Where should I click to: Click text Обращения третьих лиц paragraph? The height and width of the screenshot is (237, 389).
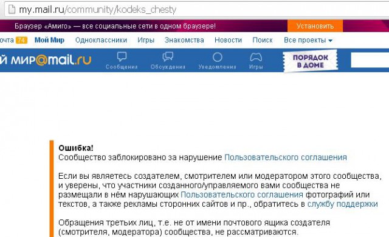click(x=194, y=227)
